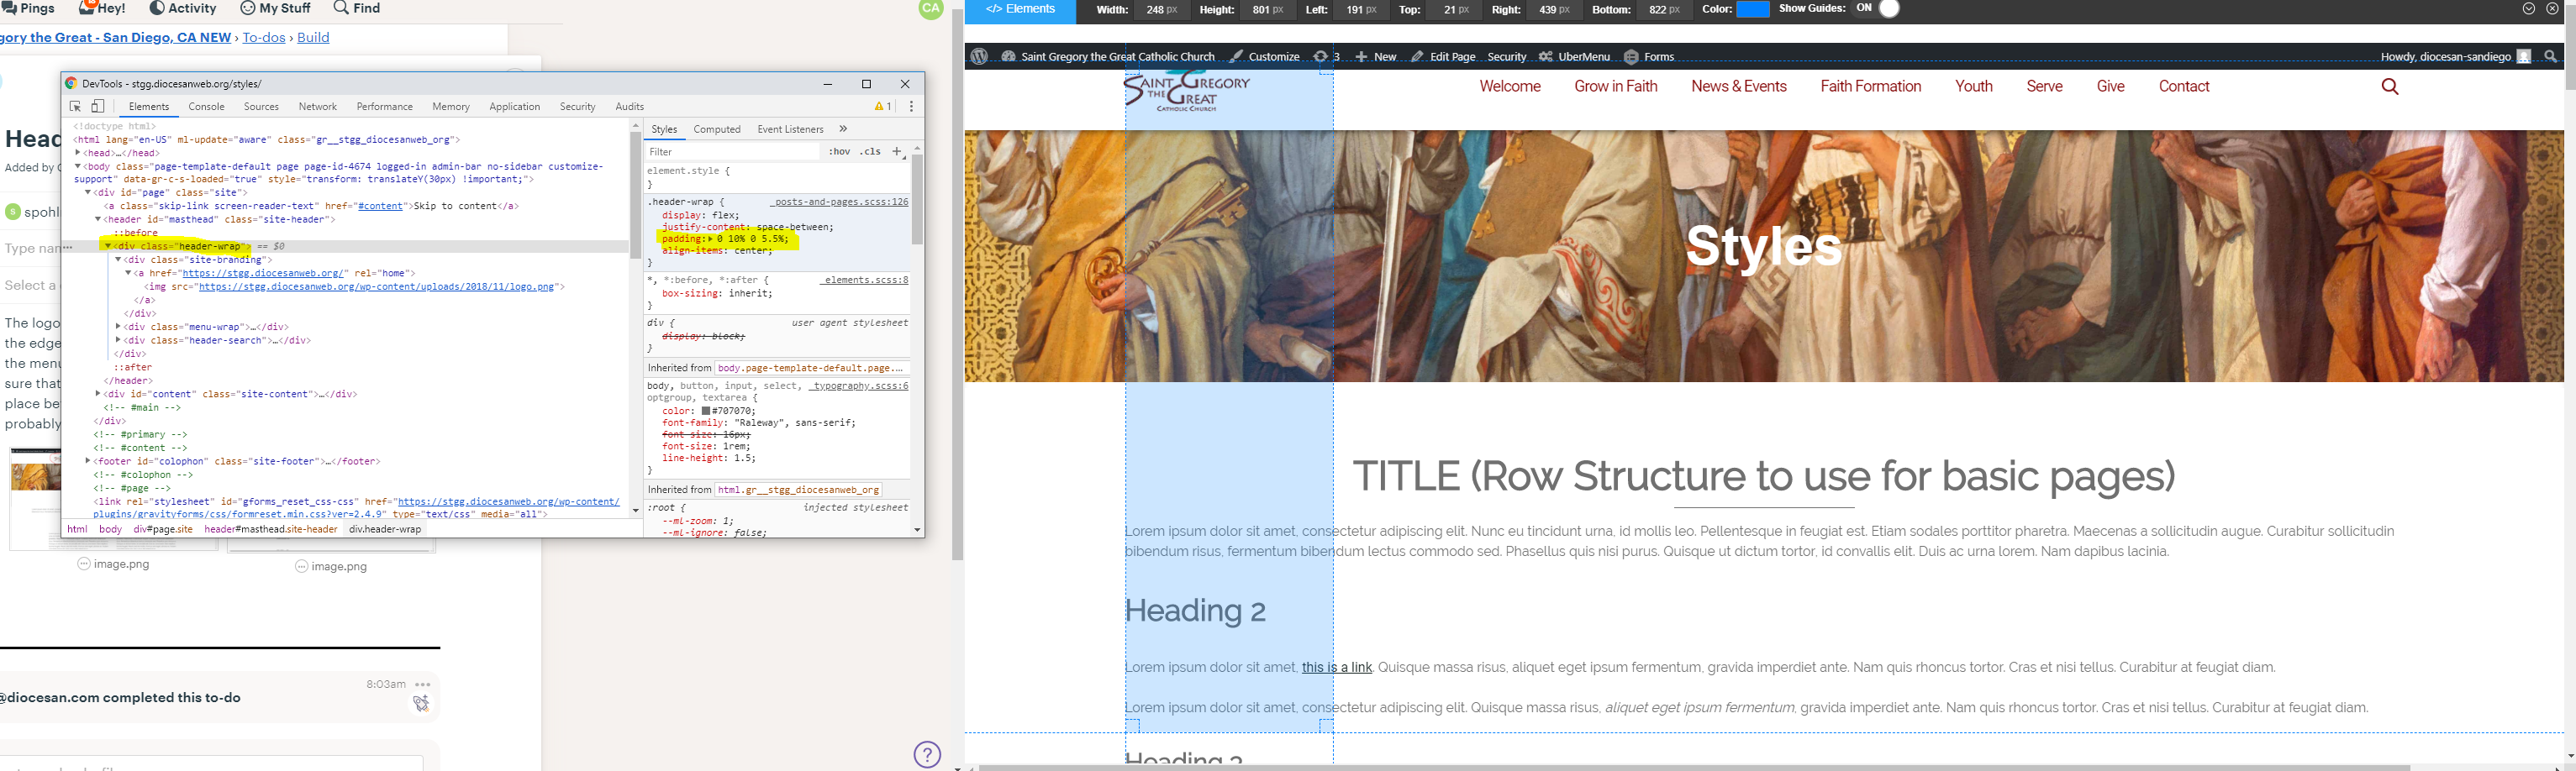Open the Faith Formation menu link
Screen dimensions: 2576x771
coord(1870,87)
